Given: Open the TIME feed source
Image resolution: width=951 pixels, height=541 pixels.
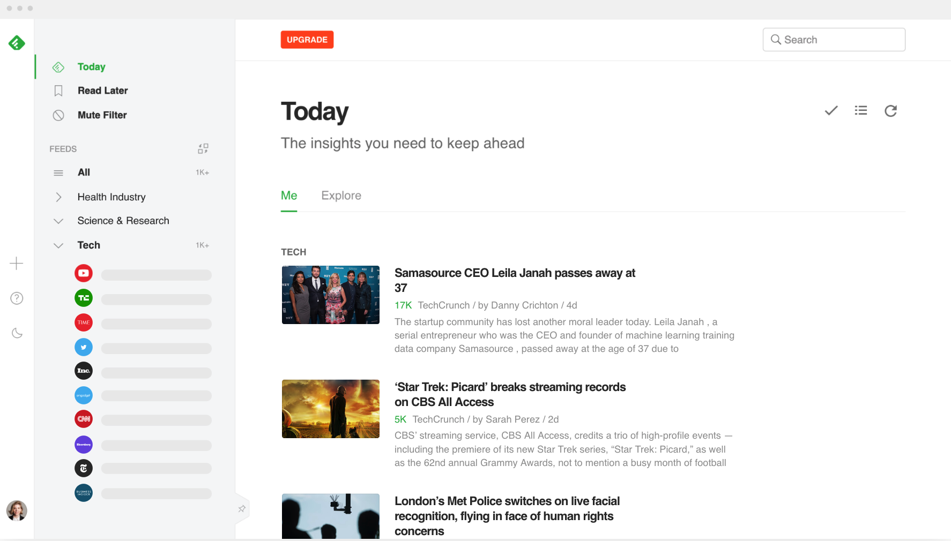Looking at the screenshot, I should [x=84, y=322].
